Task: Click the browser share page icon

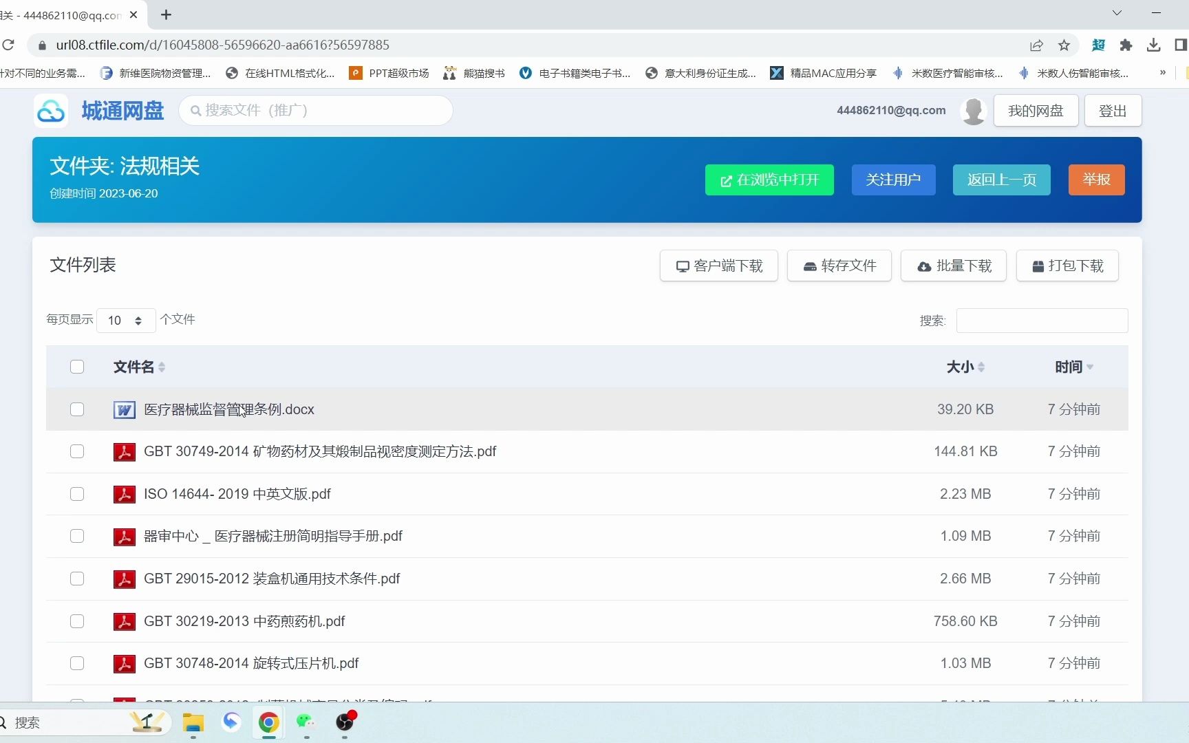Action: coord(1036,45)
